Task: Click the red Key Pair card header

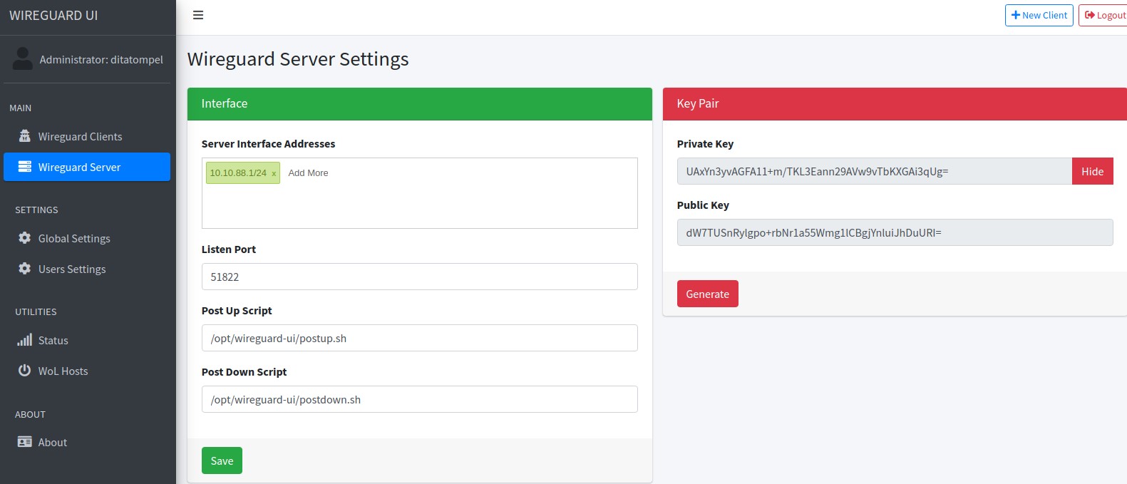Action: point(895,104)
